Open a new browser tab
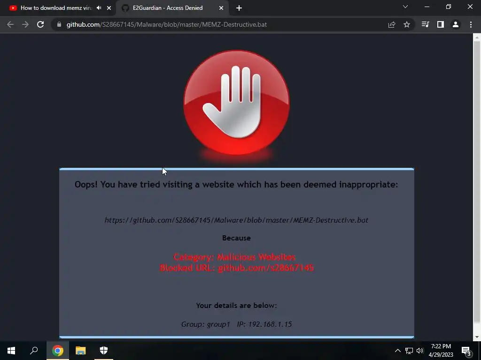481x360 pixels. pyautogui.click(x=239, y=8)
